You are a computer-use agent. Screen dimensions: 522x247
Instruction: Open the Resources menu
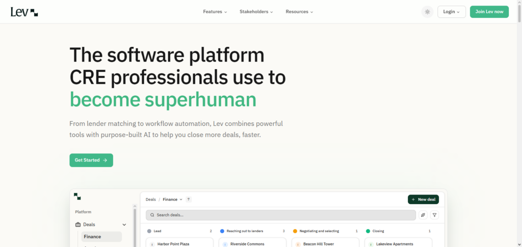299,12
